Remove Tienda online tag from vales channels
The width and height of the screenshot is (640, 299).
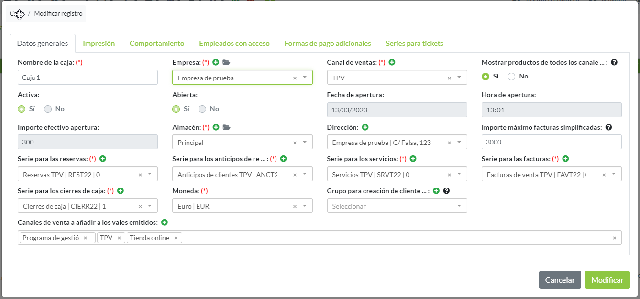[176, 238]
